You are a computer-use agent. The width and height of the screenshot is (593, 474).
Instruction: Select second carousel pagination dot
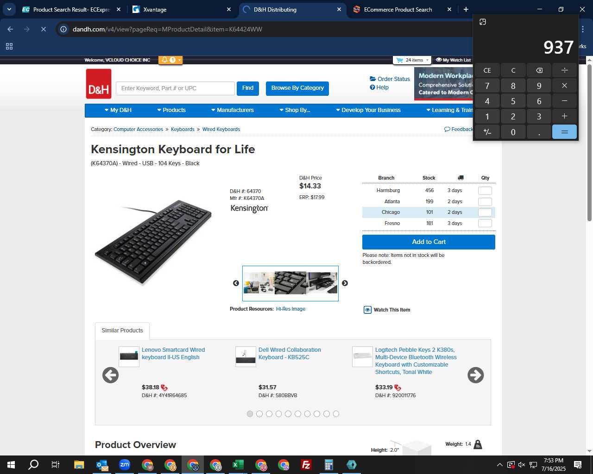coord(259,414)
